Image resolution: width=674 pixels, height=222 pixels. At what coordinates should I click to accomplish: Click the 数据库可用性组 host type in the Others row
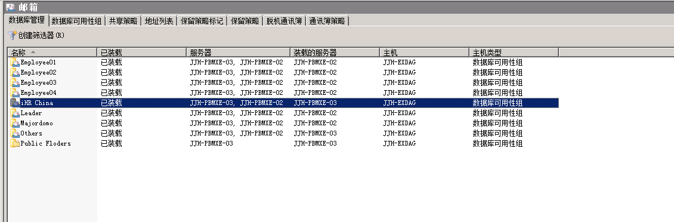(x=498, y=133)
